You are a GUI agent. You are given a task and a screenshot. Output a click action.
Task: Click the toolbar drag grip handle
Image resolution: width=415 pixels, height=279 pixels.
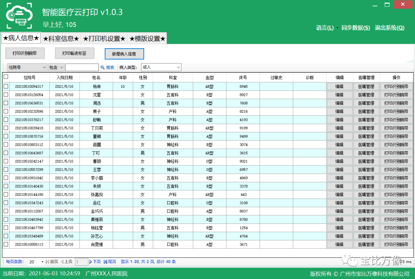coord(4,67)
